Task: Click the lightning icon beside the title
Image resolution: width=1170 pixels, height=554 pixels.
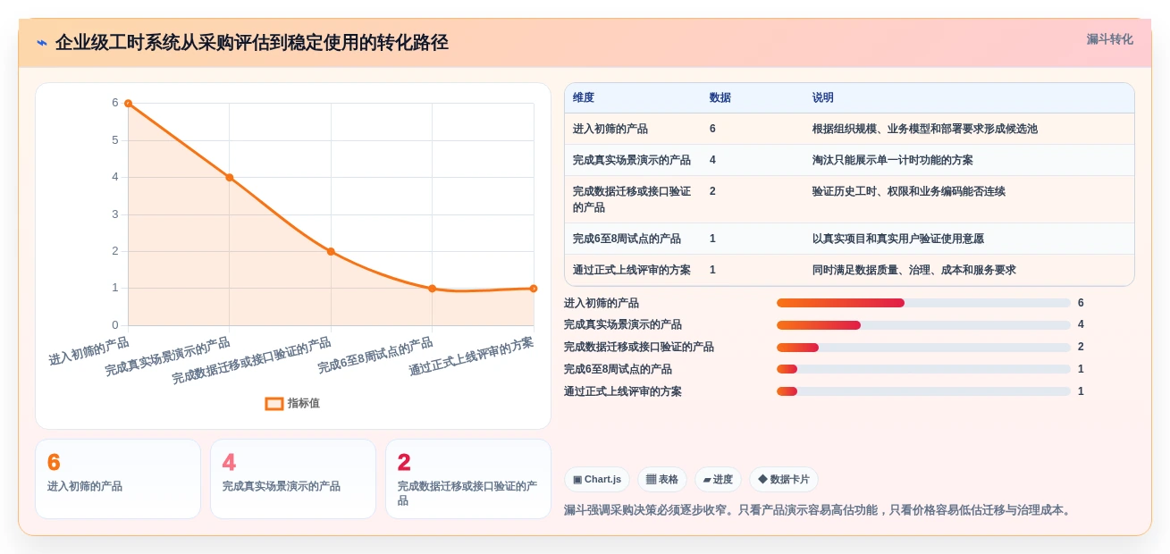Action: (x=42, y=43)
